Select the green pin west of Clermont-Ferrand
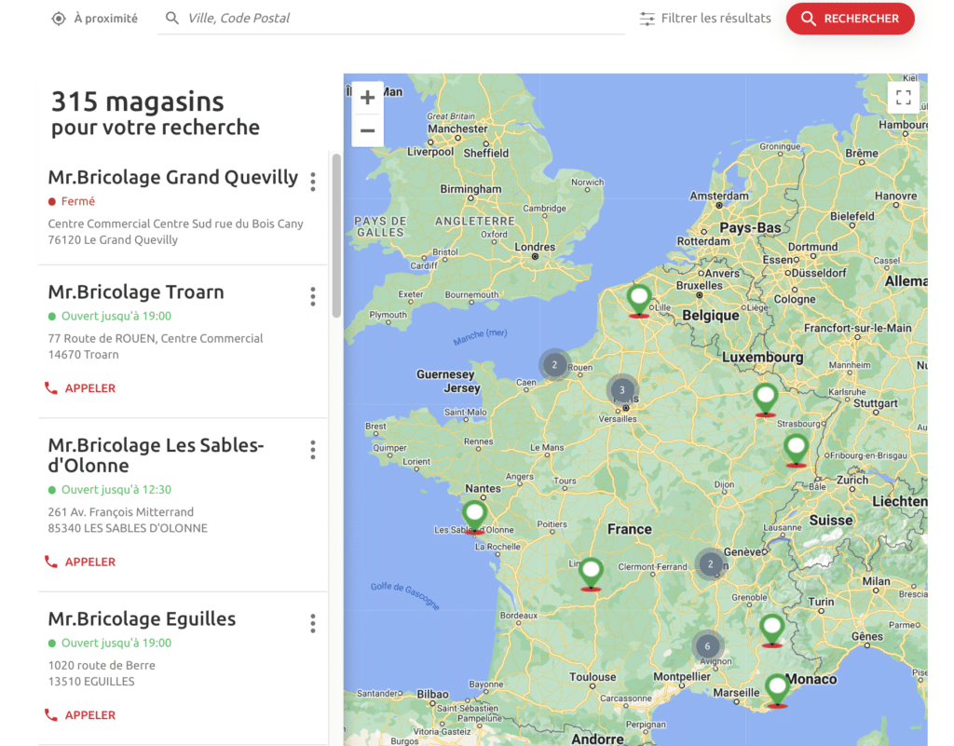Screen dimensions: 954x746 [x=591, y=574]
